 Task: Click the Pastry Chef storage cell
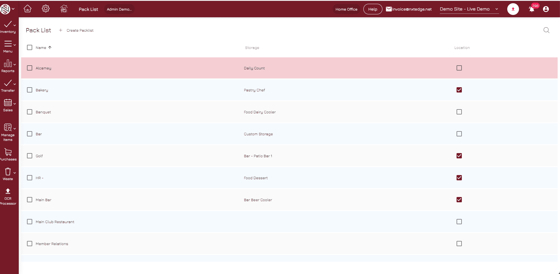[254, 90]
